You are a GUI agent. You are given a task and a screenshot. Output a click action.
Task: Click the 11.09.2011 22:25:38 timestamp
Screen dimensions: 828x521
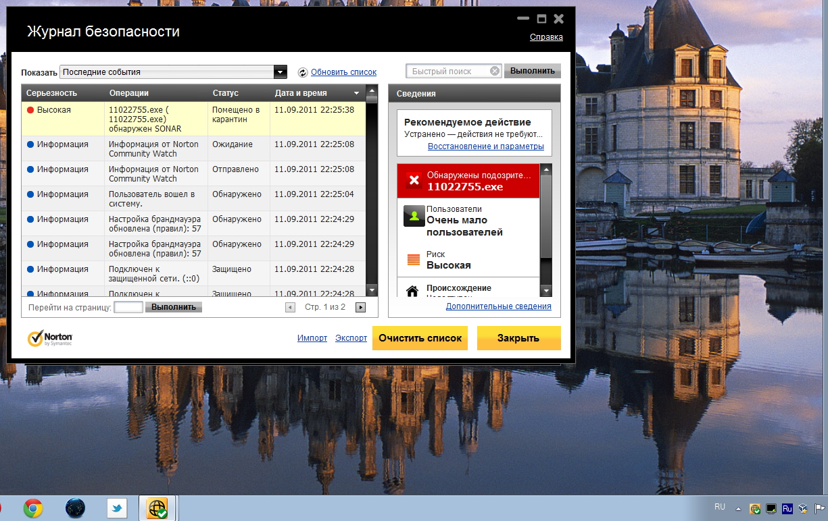pos(314,110)
